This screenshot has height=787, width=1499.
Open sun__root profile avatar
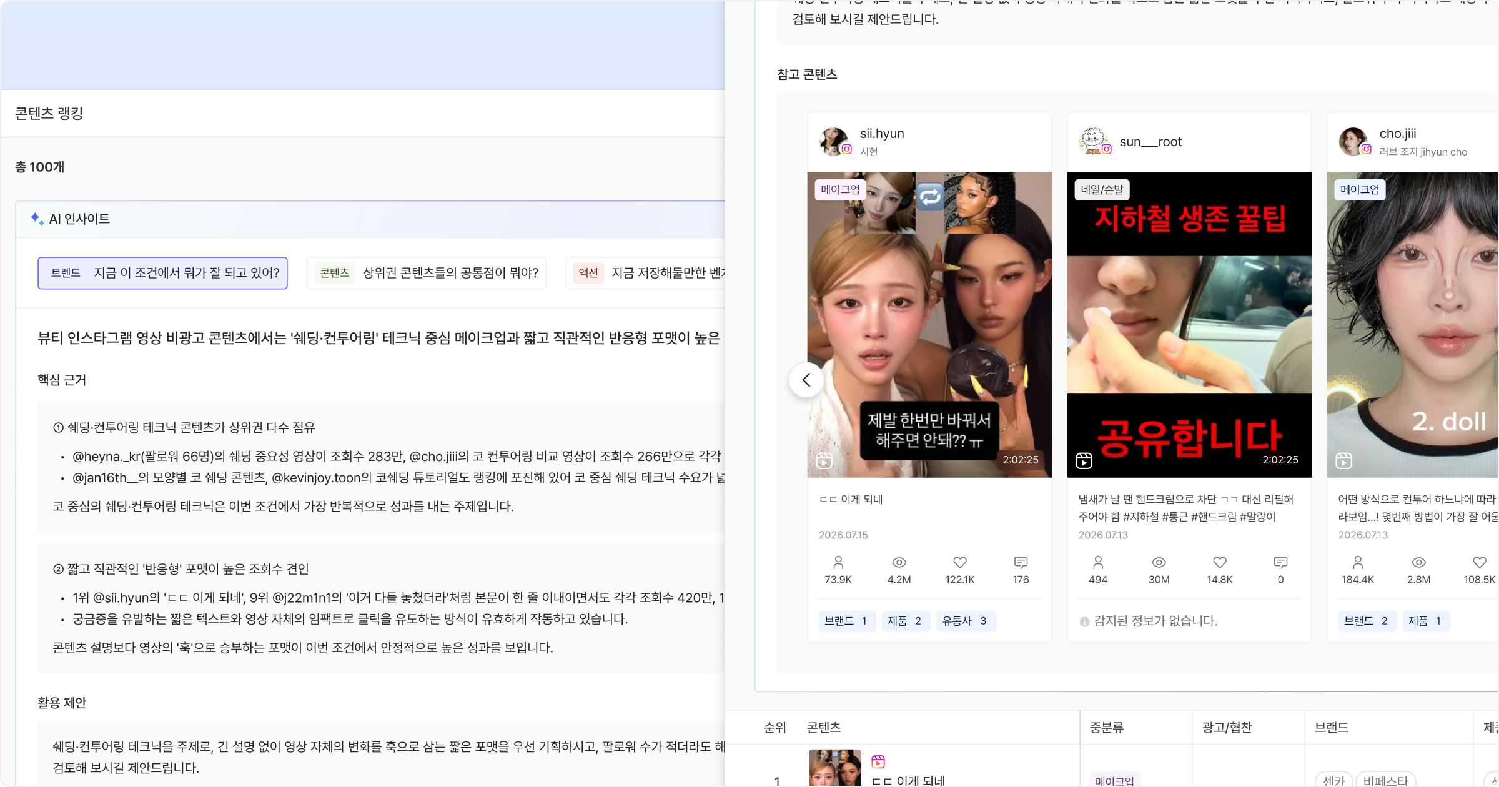tap(1094, 142)
